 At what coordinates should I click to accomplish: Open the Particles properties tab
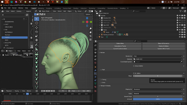[x=95, y=74]
